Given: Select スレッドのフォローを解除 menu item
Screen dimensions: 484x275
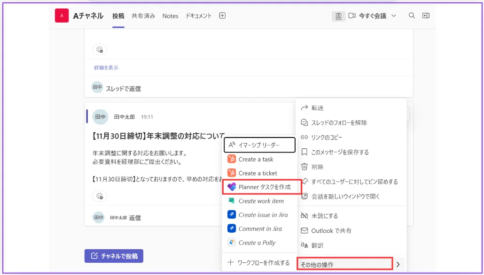Looking at the screenshot, I should [351, 122].
